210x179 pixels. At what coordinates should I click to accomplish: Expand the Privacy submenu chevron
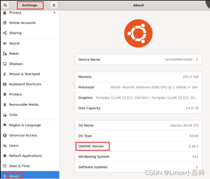tap(55, 12)
